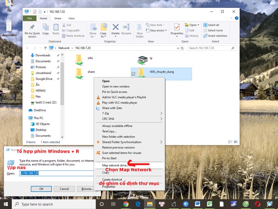Click Cancel in the Run dialog
This screenshot has height=209, width=278.
tap(64, 189)
